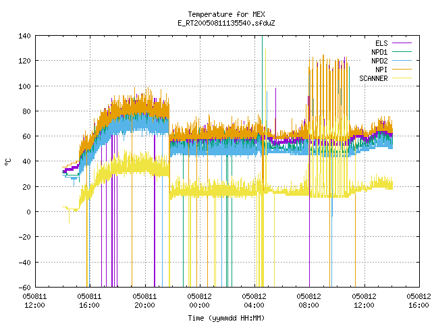Click the x-axis label '050811 16:00'

90,301
